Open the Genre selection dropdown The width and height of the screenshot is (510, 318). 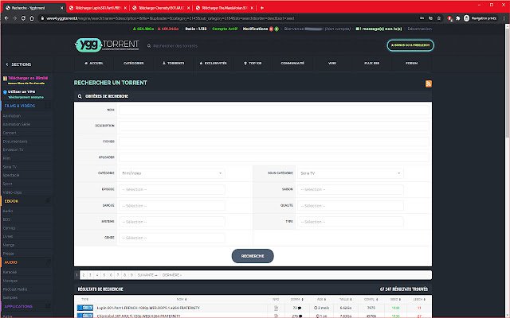(172, 238)
